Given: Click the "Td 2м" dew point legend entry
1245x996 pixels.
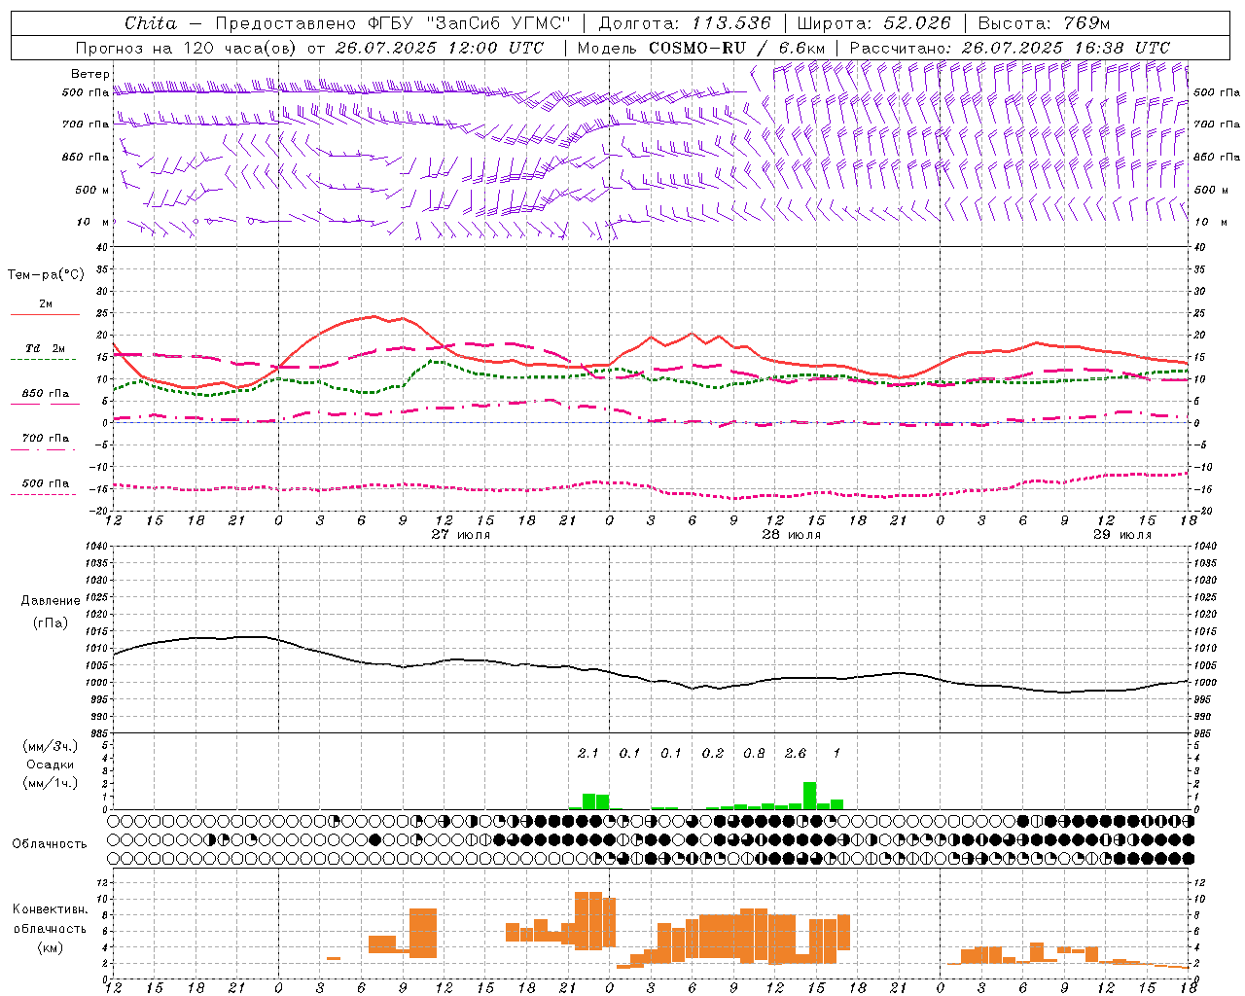Looking at the screenshot, I should tap(45, 348).
